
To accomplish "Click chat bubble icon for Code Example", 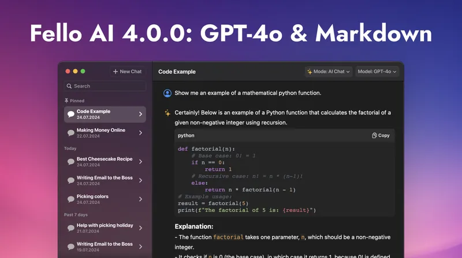I will 70,114.
